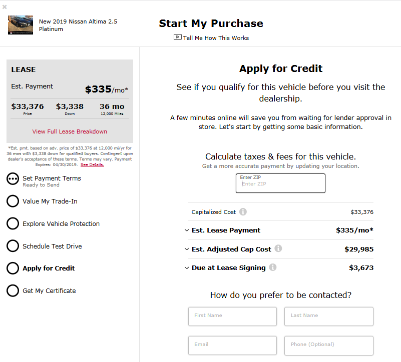Focus the First Name field
This screenshot has height=362, width=401.
pyautogui.click(x=232, y=316)
